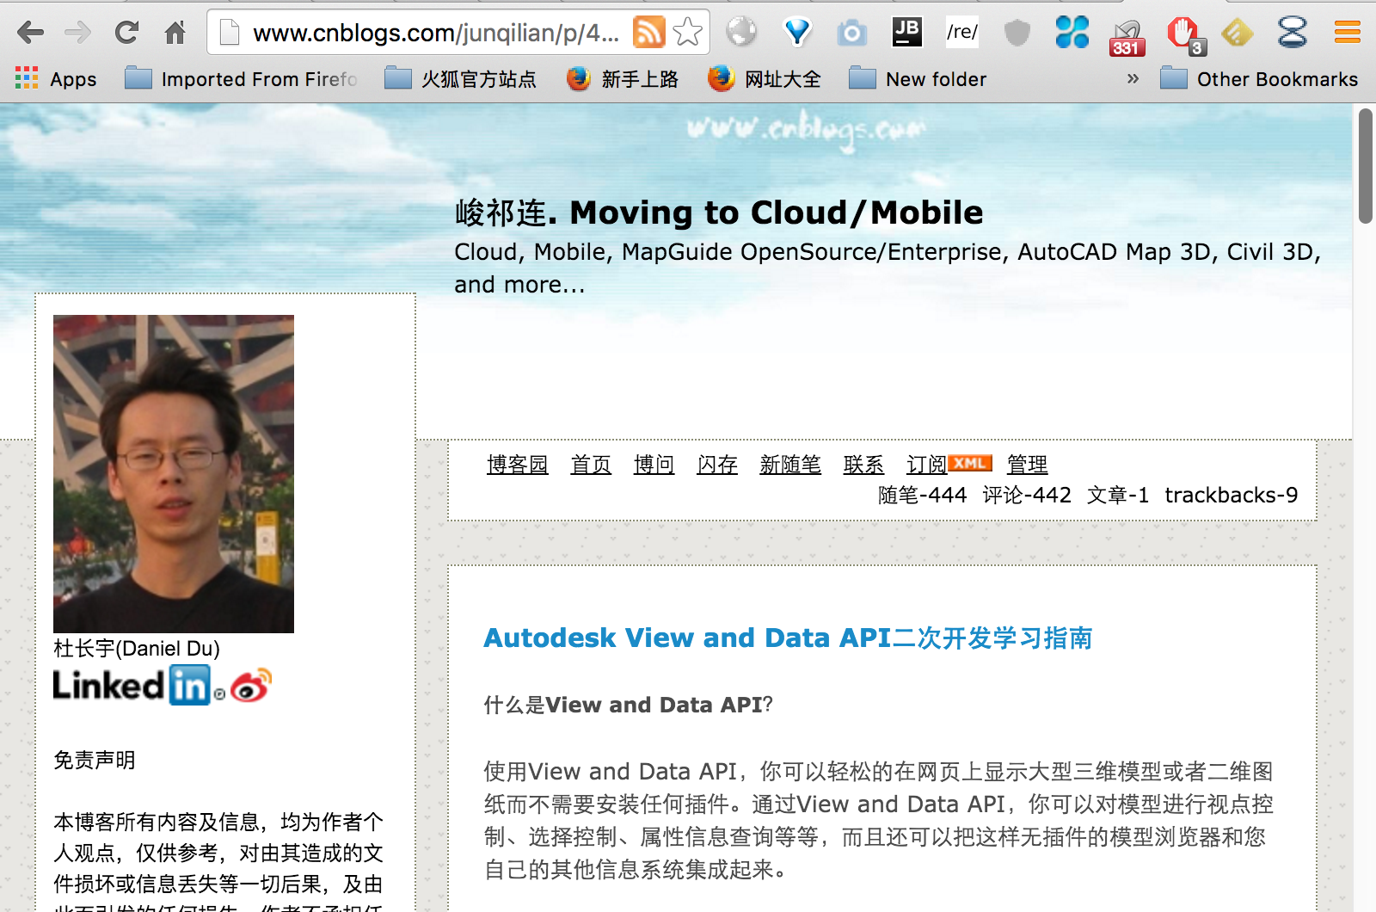Click the orange XML feed badge
The height and width of the screenshot is (912, 1376).
click(970, 463)
